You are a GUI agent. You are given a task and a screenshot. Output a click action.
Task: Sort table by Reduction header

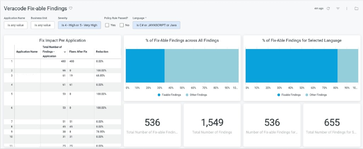(x=102, y=52)
